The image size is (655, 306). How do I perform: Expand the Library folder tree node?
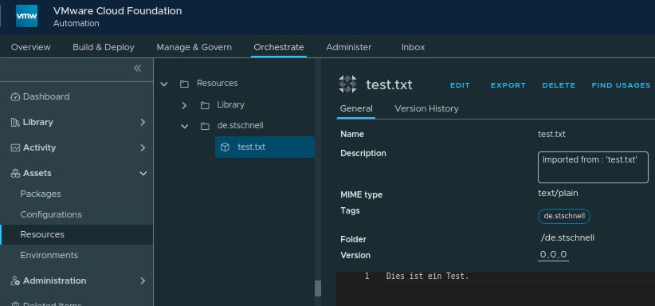click(184, 105)
